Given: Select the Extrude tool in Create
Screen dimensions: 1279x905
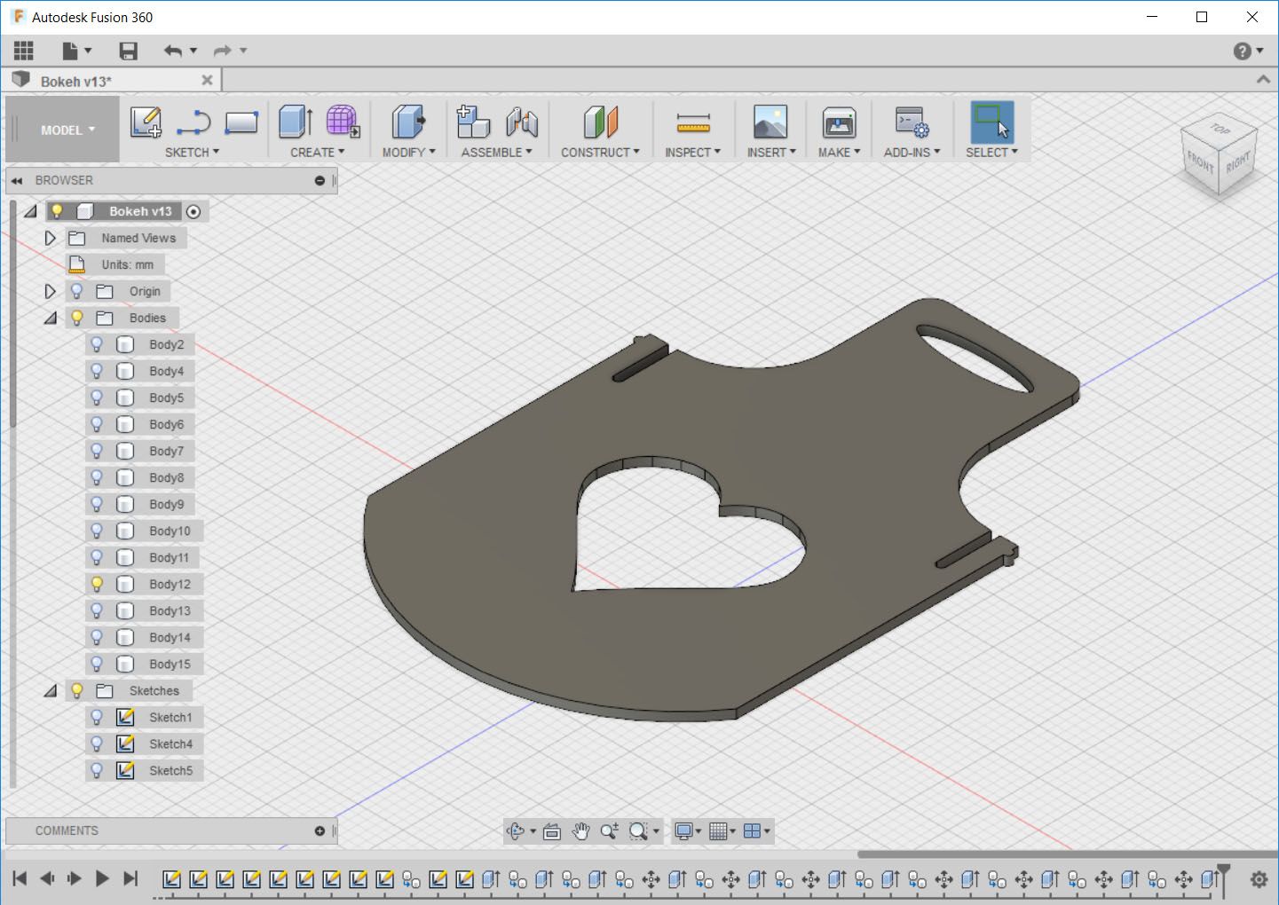Looking at the screenshot, I should tap(295, 122).
